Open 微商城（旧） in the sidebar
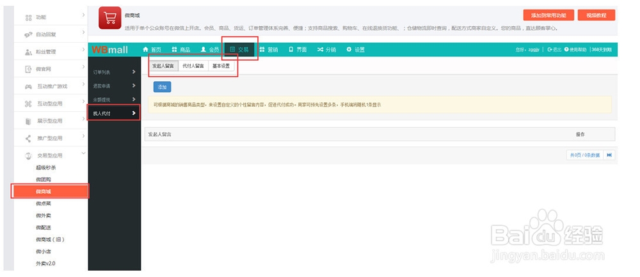Screen dimensions: 640x277 pyautogui.click(x=50, y=239)
